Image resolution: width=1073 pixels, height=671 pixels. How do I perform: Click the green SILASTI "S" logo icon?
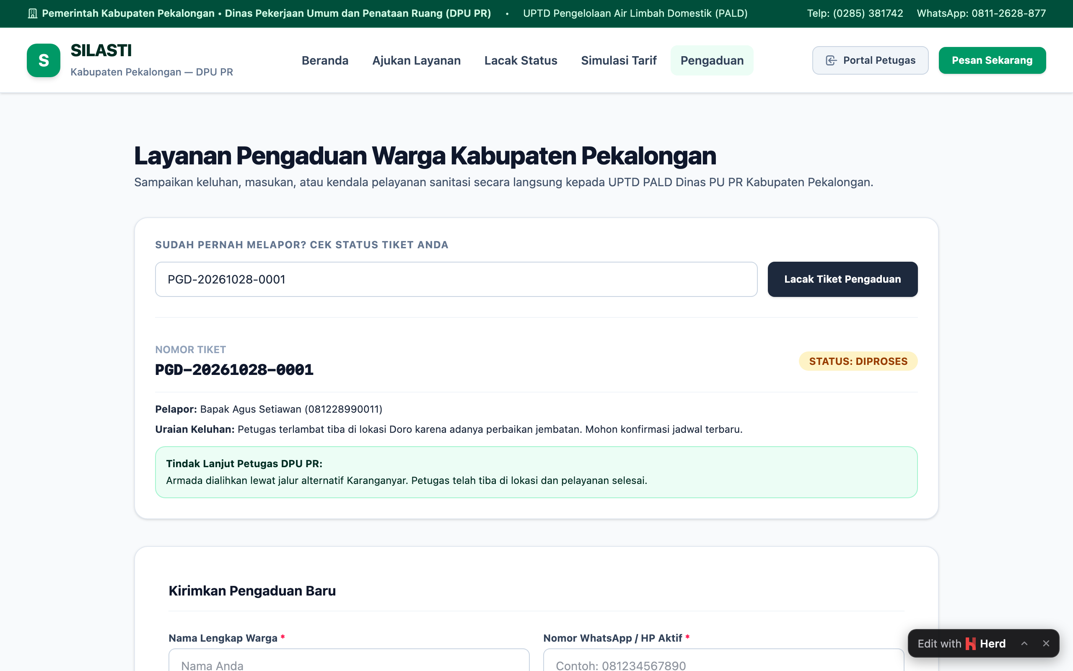point(44,60)
